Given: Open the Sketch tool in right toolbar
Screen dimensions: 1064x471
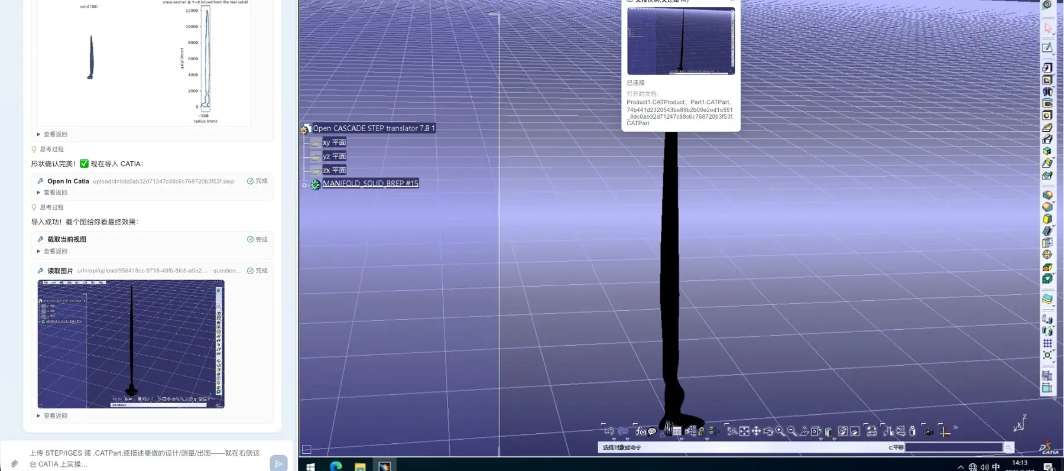Looking at the screenshot, I should [1047, 47].
